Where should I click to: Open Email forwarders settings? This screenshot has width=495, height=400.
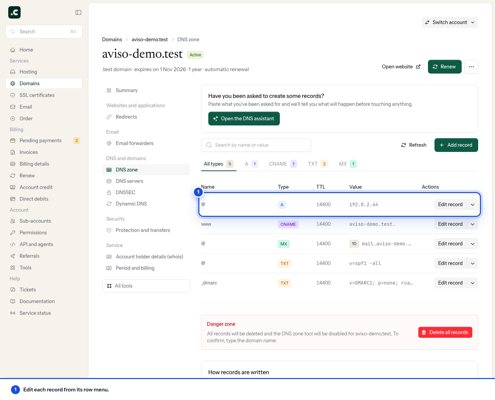point(146,143)
